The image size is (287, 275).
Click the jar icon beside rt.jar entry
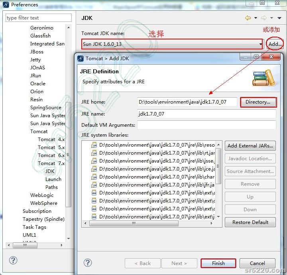(94, 153)
